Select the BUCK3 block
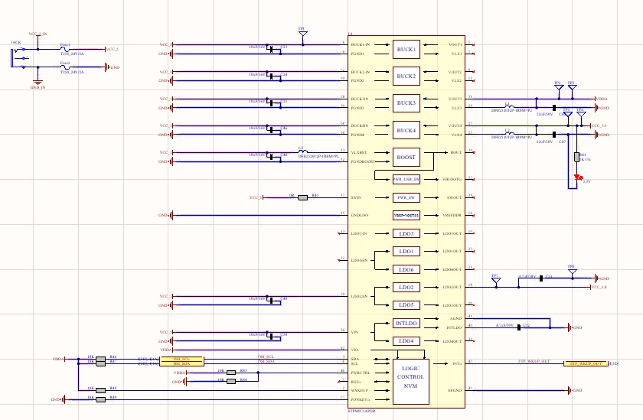 406,103
